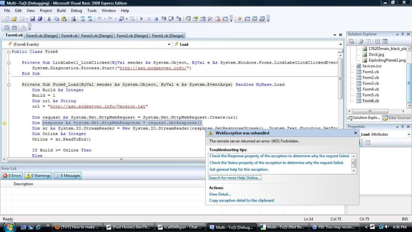Open the Toolbox icon with crossed tools
Image resolution: width=412 pixels, height=232 pixels.
click(x=210, y=19)
